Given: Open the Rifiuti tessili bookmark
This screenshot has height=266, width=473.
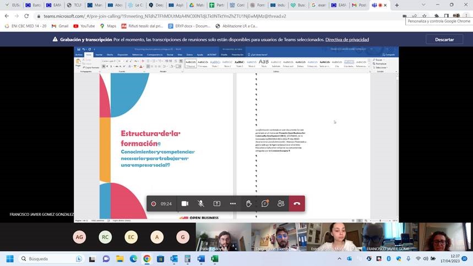Looking at the screenshot, I should [142, 26].
